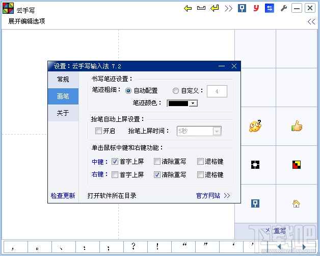Image resolution: width=320 pixels, height=256 pixels.
Task: Click the red yellow black square icon
Action: pos(297,165)
